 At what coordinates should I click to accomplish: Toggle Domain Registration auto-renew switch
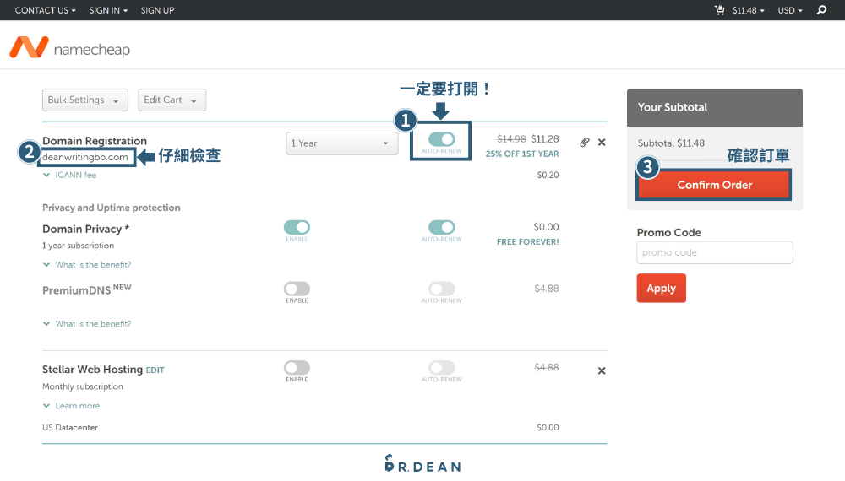click(441, 139)
